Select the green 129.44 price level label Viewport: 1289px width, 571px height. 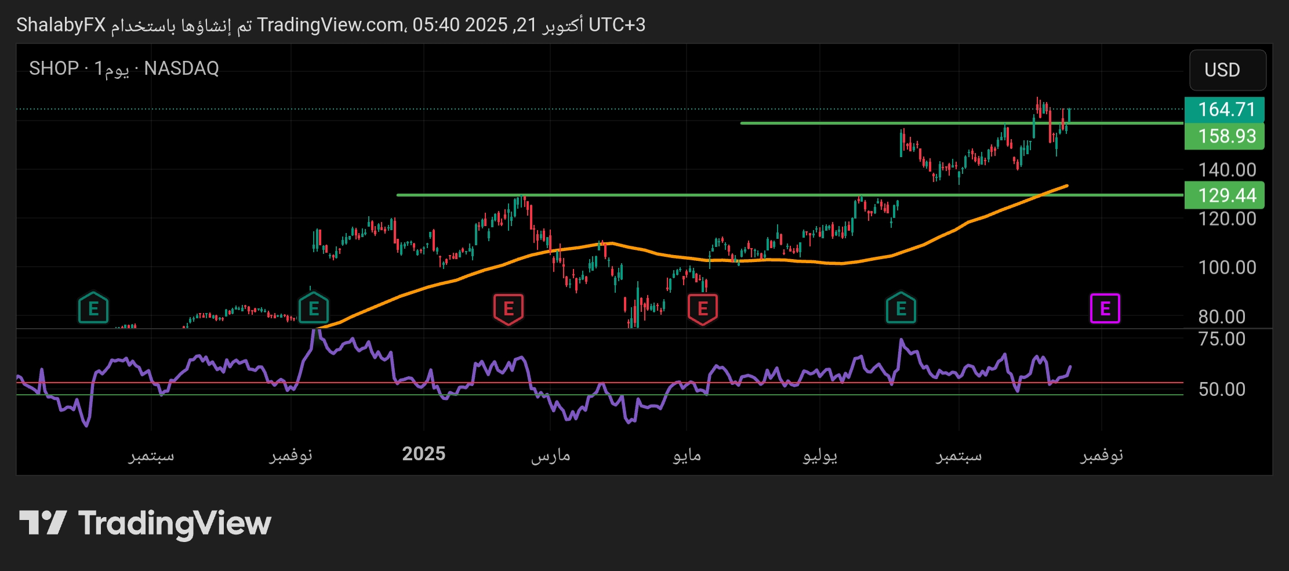tap(1226, 195)
